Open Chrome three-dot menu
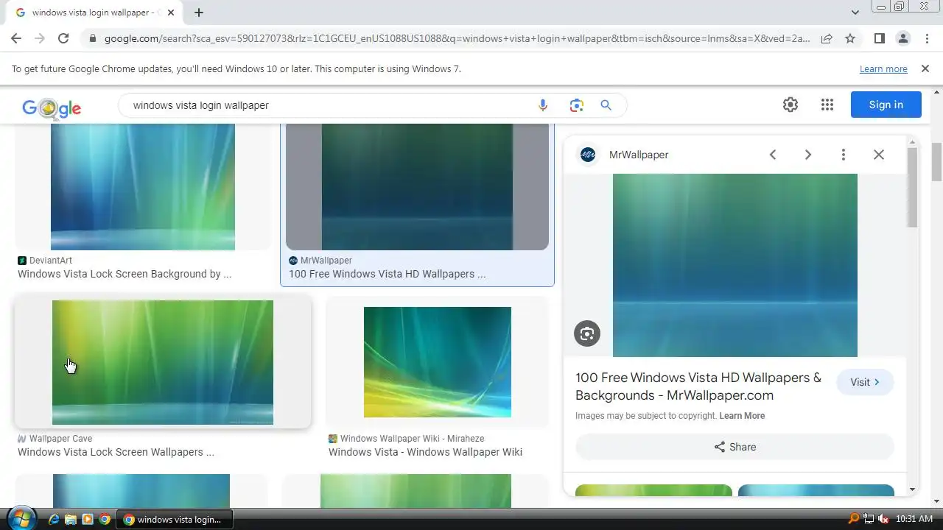The height and width of the screenshot is (530, 943). pyautogui.click(x=927, y=39)
